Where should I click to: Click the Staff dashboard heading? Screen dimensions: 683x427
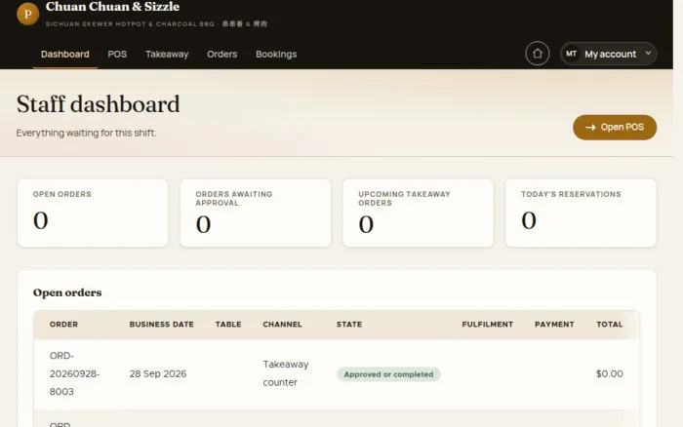(98, 104)
